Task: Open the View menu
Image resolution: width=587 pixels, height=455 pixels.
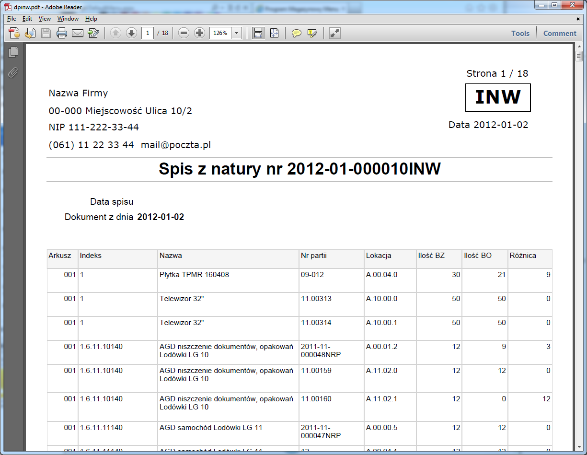Action: click(x=44, y=19)
